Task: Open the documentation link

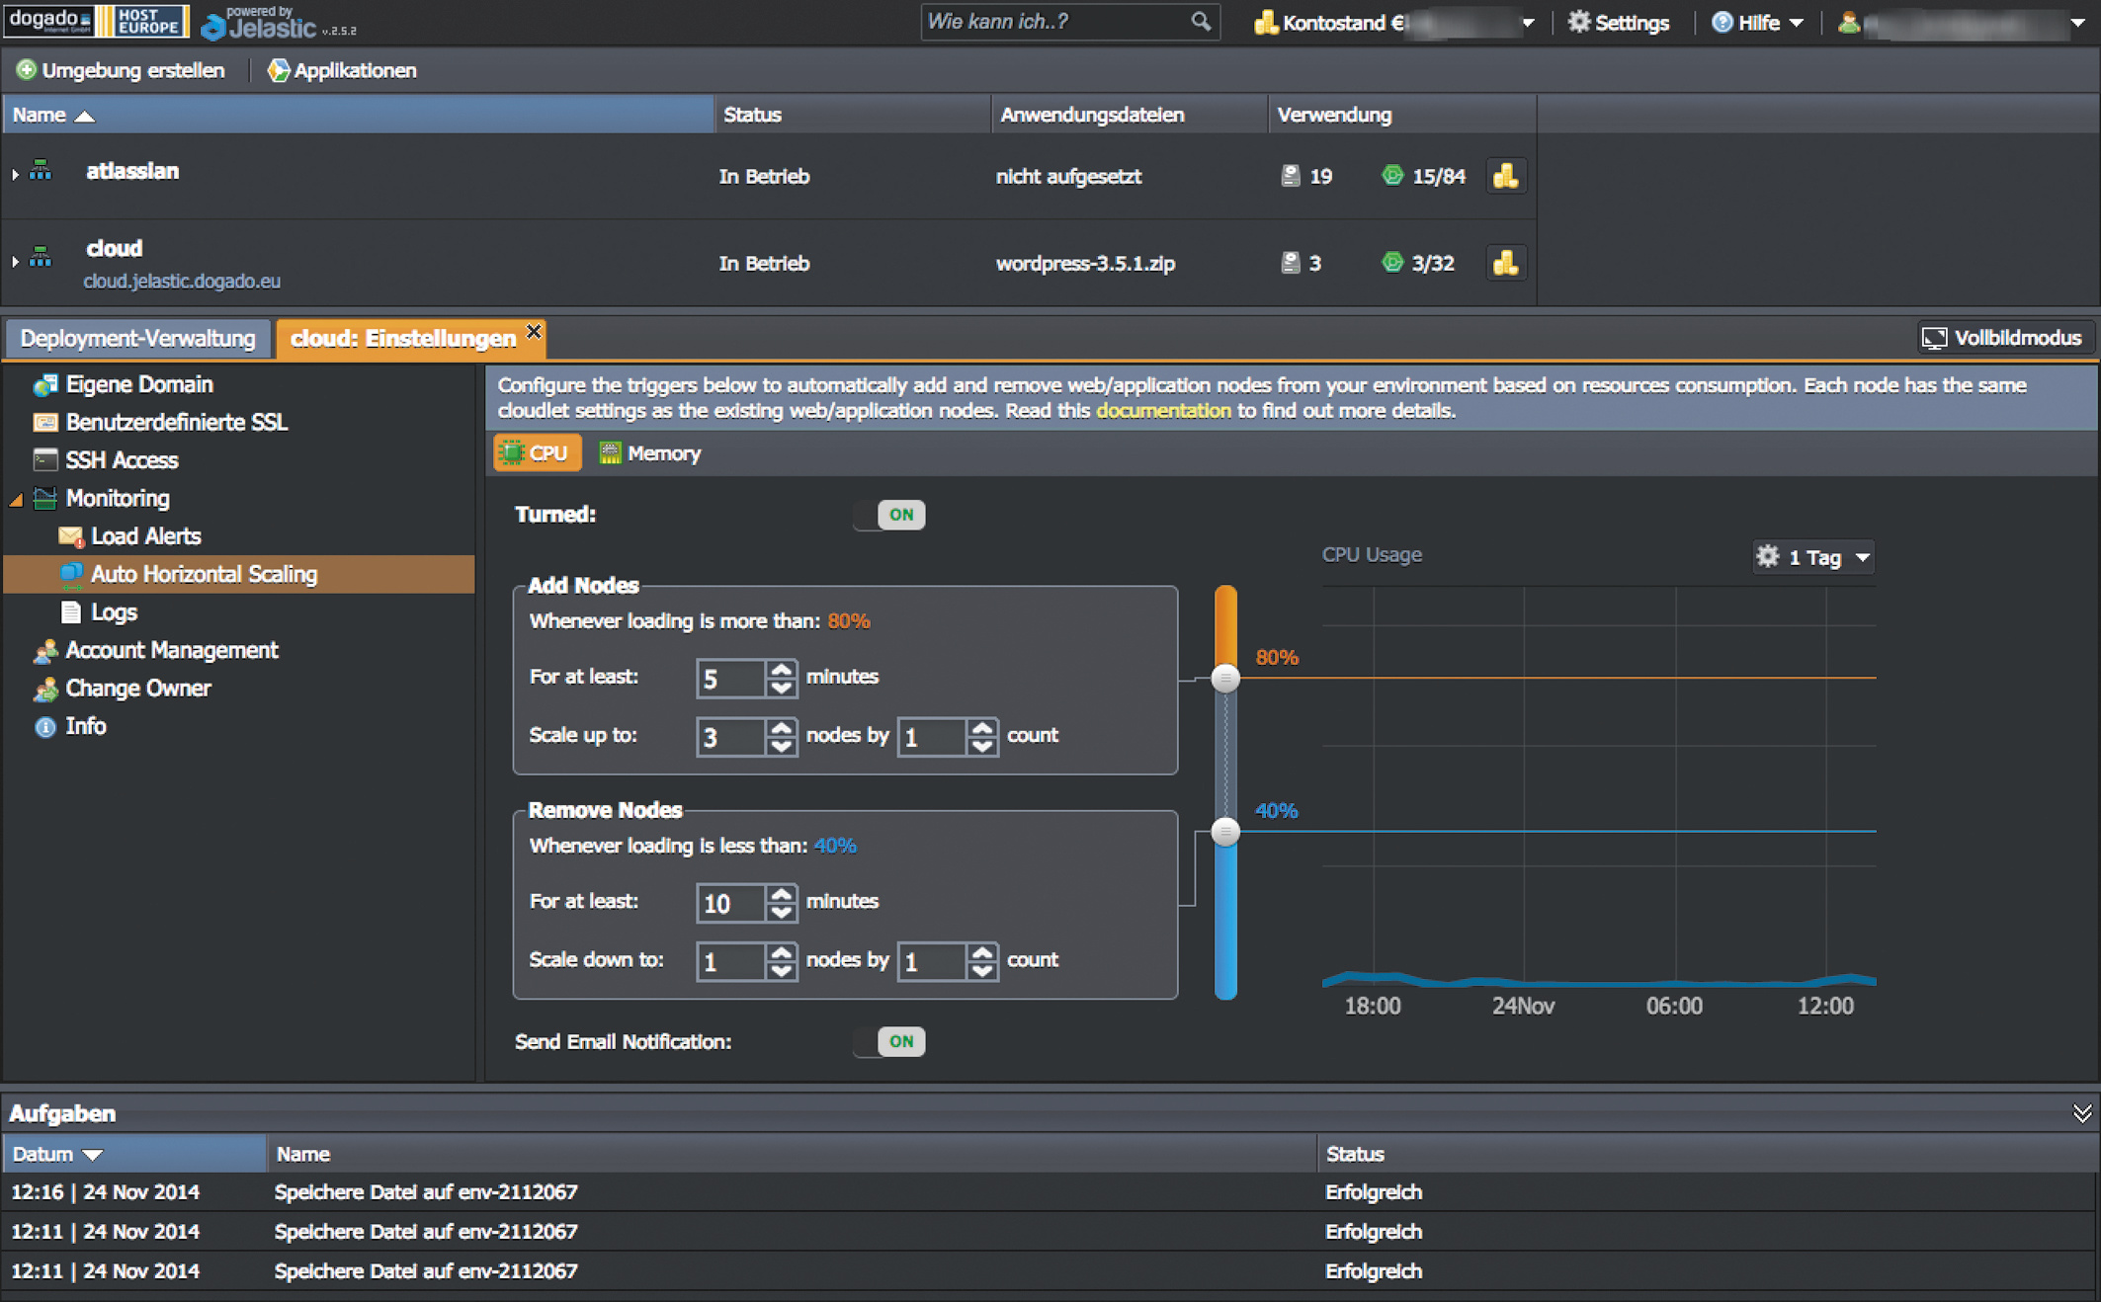Action: 1162,411
